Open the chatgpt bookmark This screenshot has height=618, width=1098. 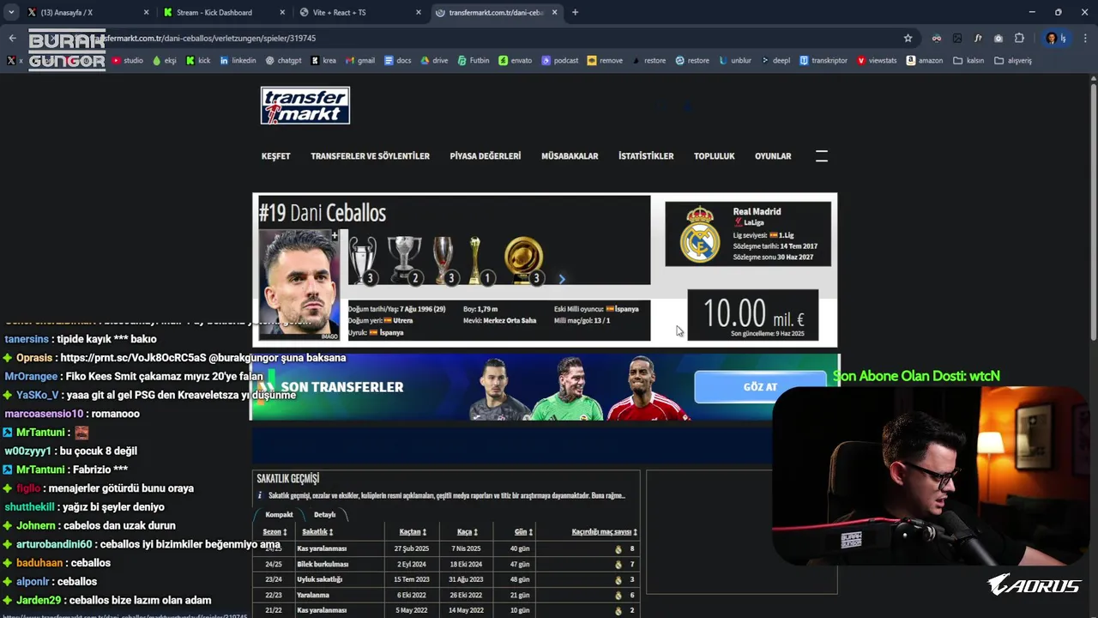pyautogui.click(x=283, y=60)
